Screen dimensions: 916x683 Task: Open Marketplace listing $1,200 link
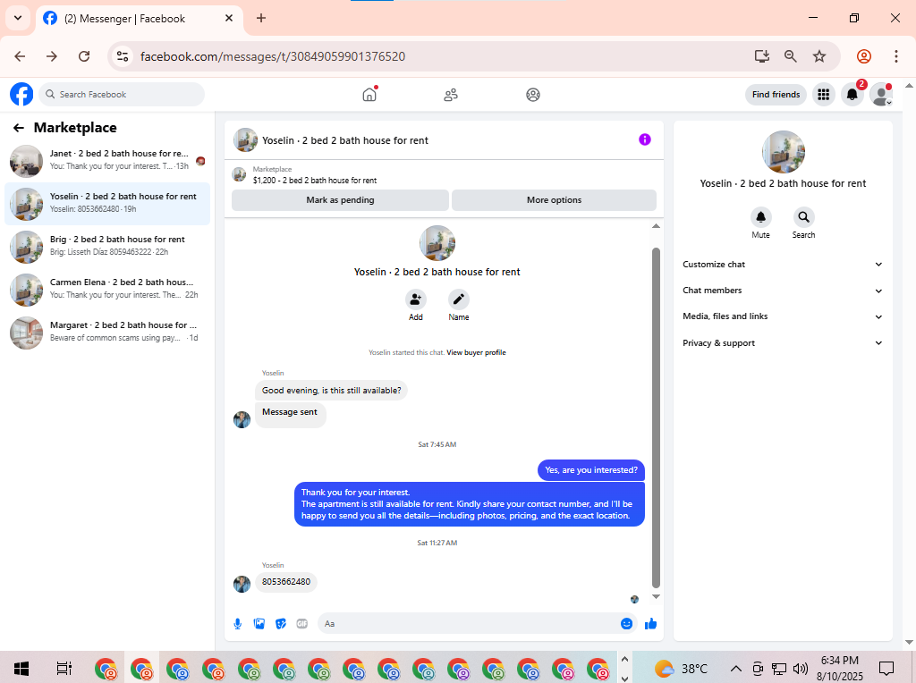(x=314, y=181)
